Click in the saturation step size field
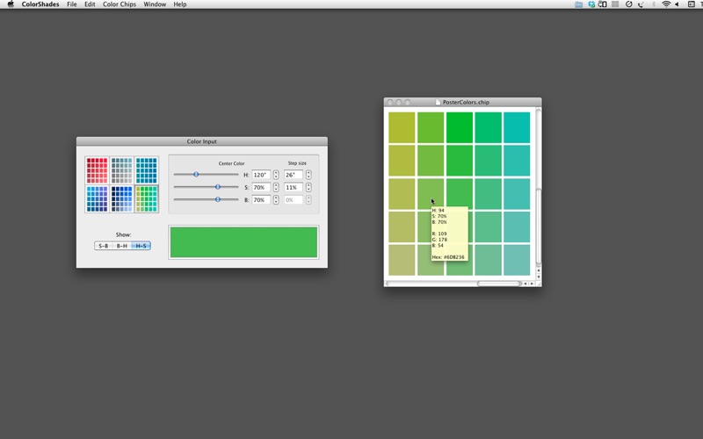This screenshot has width=703, height=439. pos(293,187)
